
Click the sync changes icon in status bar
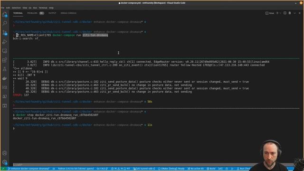pyautogui.click(x=54, y=169)
